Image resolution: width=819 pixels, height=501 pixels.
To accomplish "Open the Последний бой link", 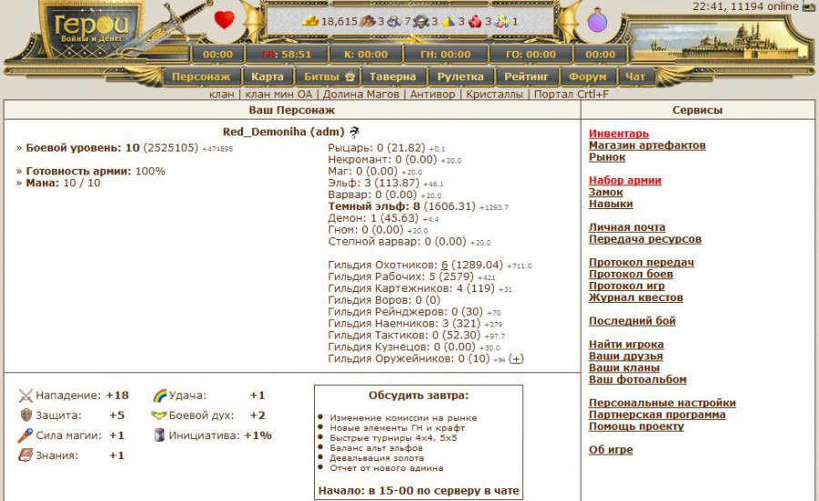I will (632, 320).
